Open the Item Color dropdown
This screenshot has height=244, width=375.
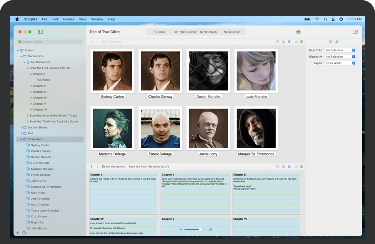pyautogui.click(x=340, y=50)
